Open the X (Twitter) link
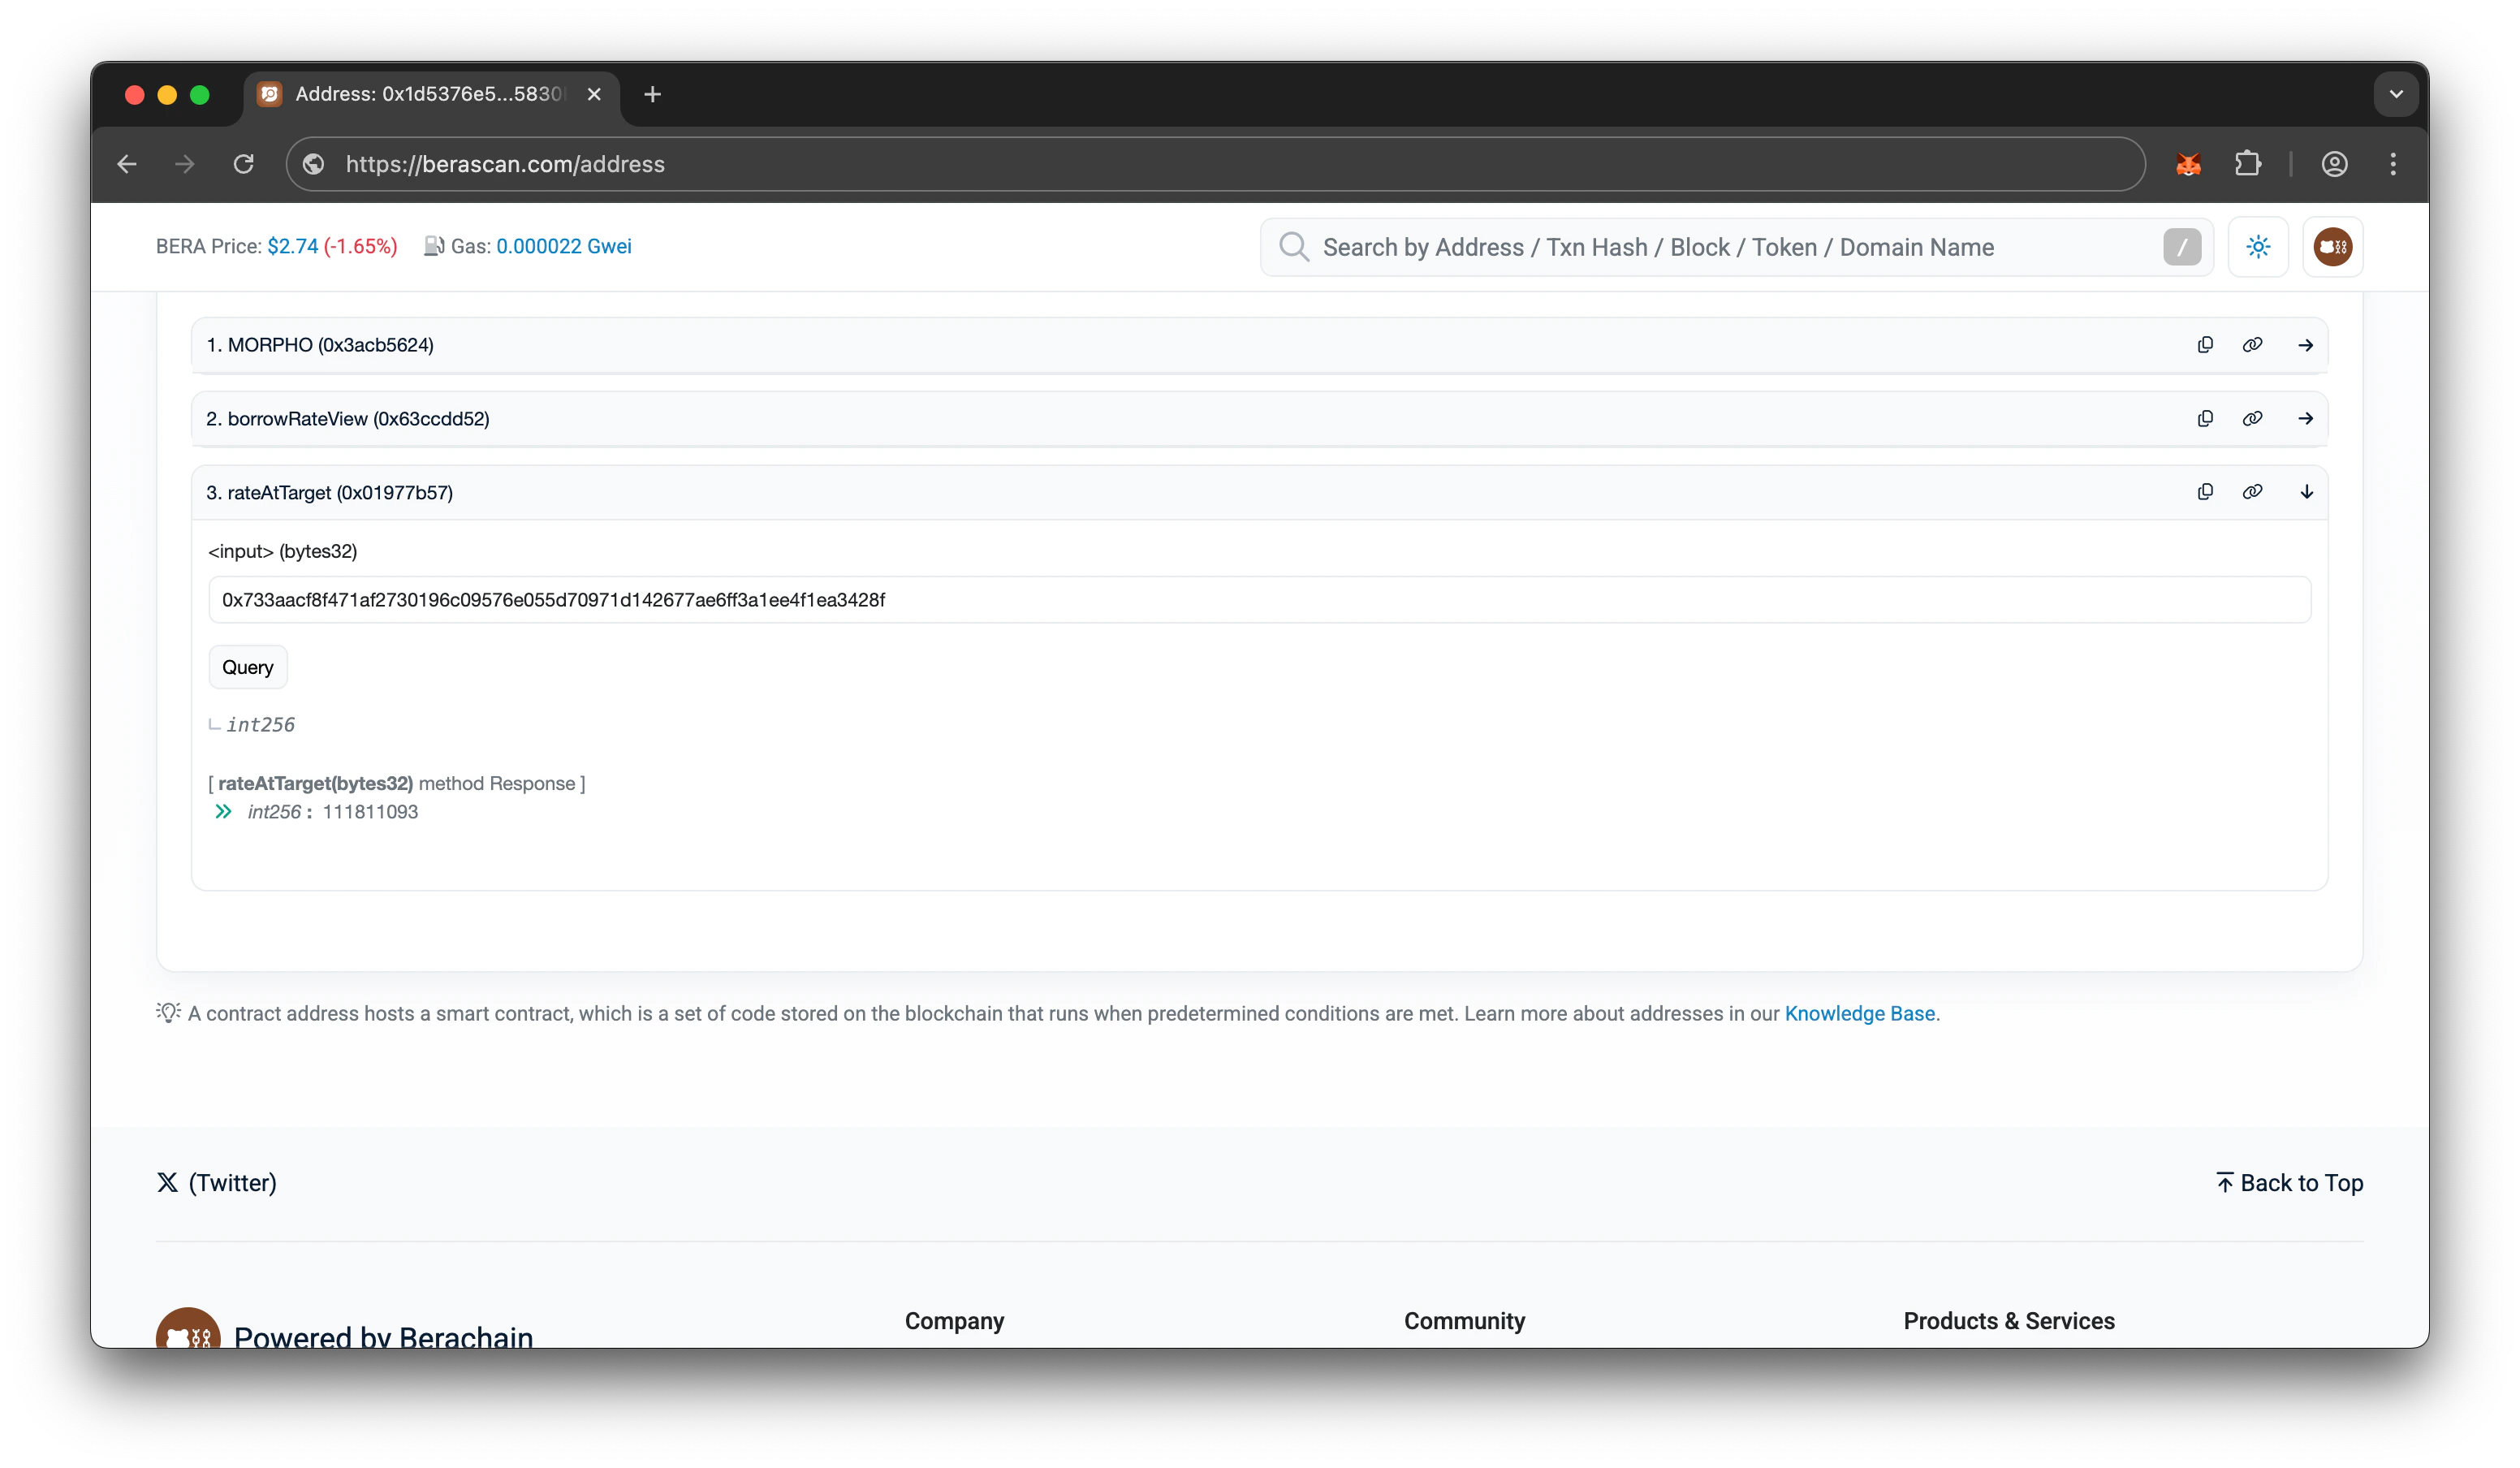 point(217,1183)
